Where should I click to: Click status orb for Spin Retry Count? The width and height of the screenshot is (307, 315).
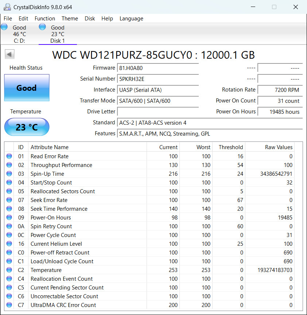click(x=9, y=226)
